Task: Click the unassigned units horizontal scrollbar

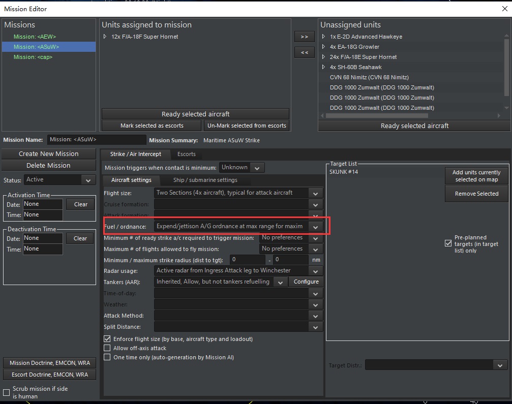Action: 377,115
